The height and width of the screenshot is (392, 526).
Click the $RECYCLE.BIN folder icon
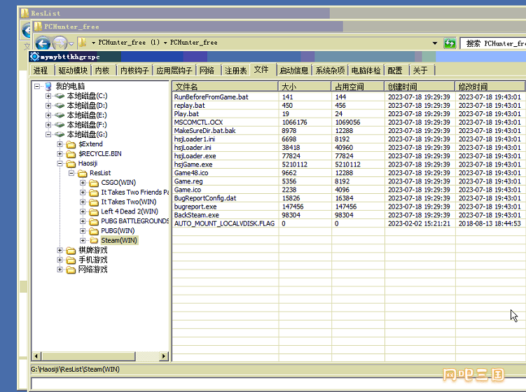(71, 154)
